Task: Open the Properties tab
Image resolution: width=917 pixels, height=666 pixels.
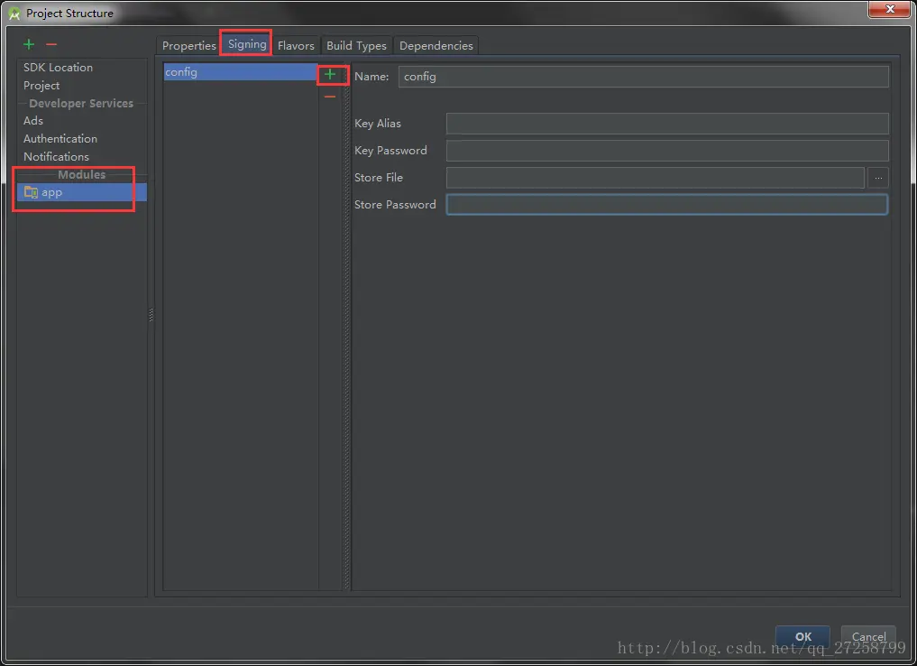Action: tap(188, 46)
